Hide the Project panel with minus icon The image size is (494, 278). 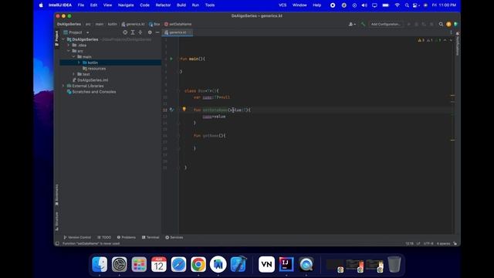[157, 32]
